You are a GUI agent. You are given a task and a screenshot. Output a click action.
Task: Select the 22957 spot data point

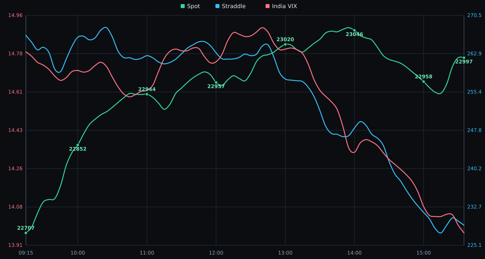216,83
